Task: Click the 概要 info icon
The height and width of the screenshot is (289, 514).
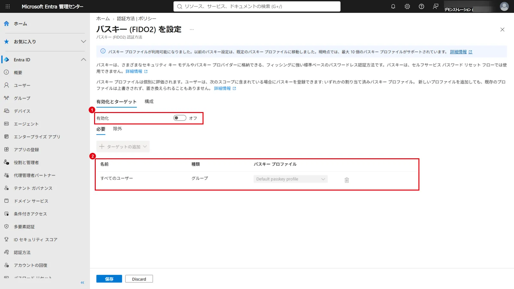Action: tap(6, 72)
